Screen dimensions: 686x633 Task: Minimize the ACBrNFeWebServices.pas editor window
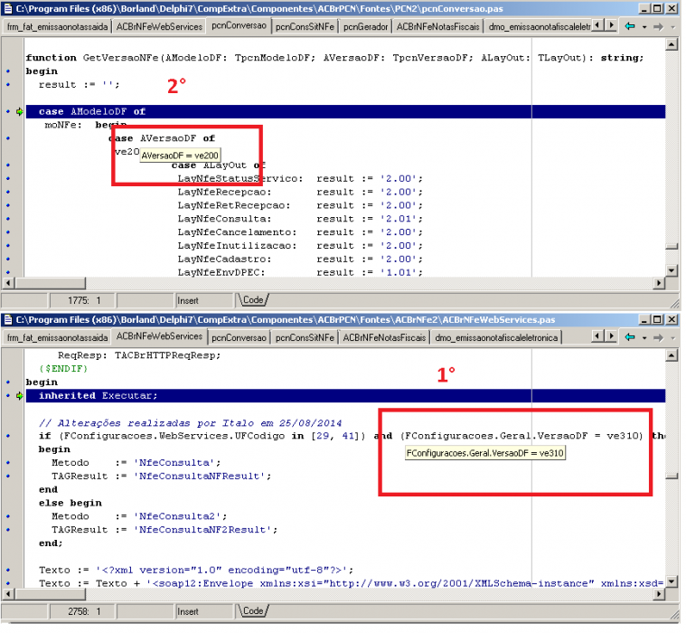pos(644,319)
